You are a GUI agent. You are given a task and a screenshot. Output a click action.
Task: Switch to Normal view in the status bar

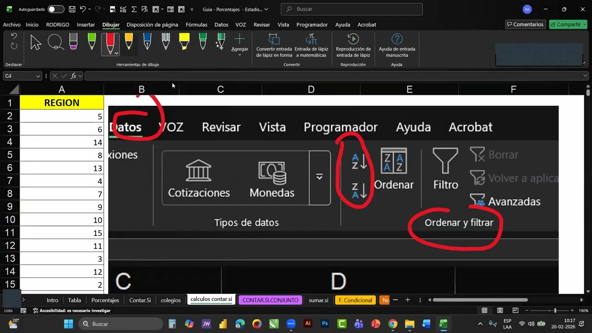(485, 311)
